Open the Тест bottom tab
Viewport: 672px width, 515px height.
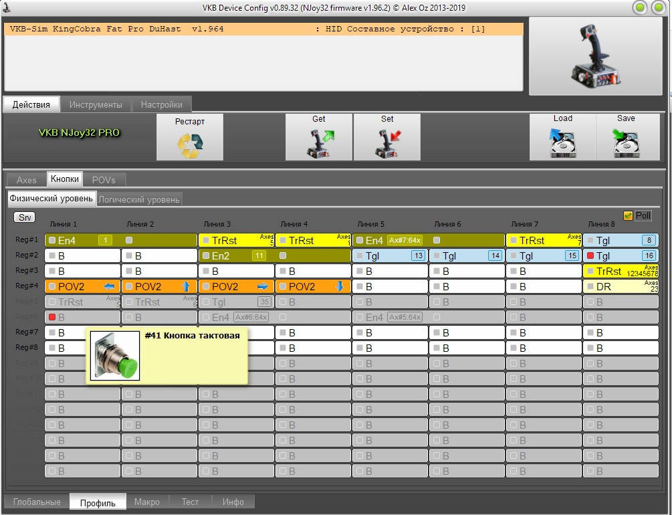tap(190, 502)
